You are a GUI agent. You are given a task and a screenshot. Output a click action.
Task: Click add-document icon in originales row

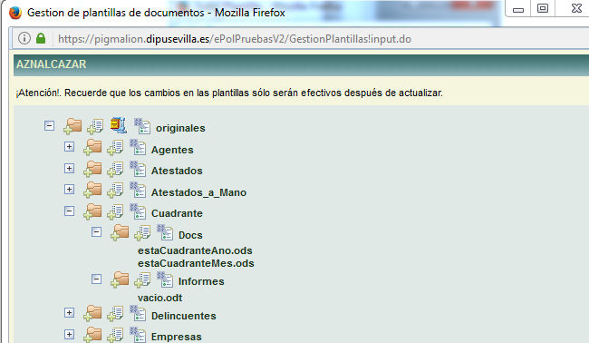point(95,127)
